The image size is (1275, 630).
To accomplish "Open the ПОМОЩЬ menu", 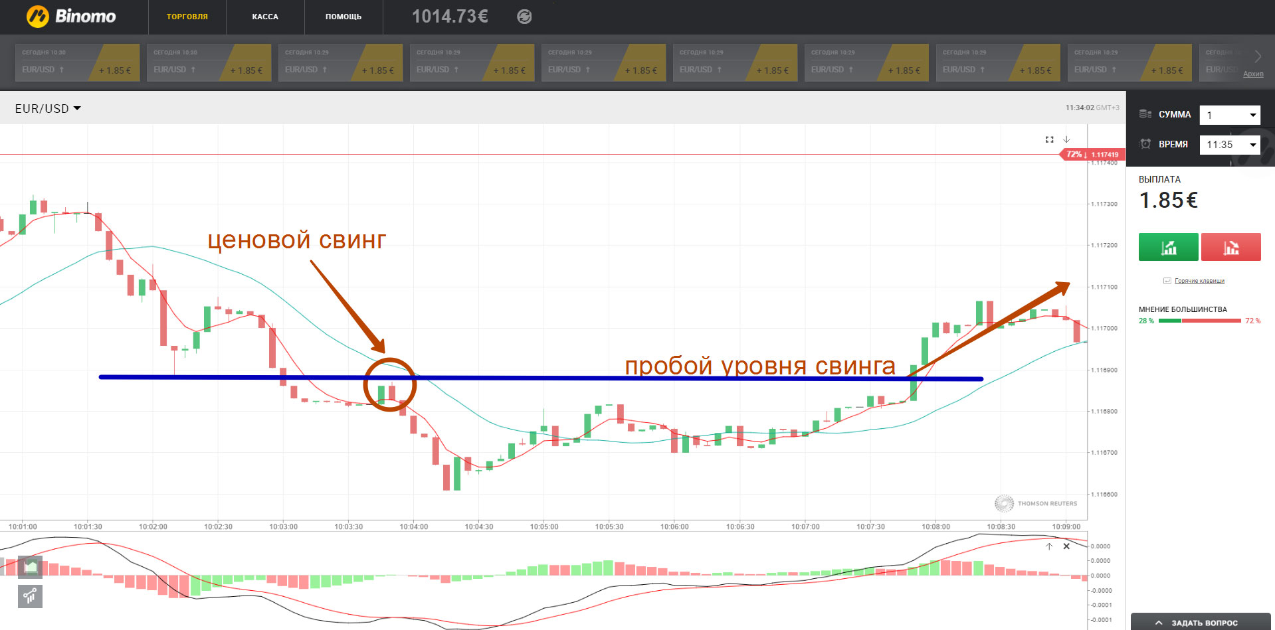I will pos(343,17).
